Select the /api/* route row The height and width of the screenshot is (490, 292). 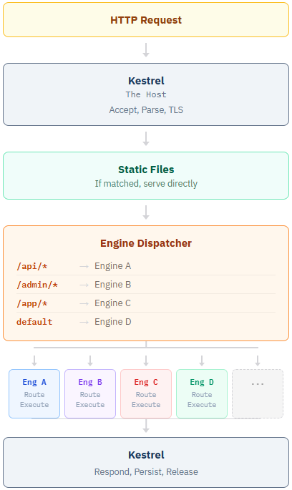[x=146, y=266]
